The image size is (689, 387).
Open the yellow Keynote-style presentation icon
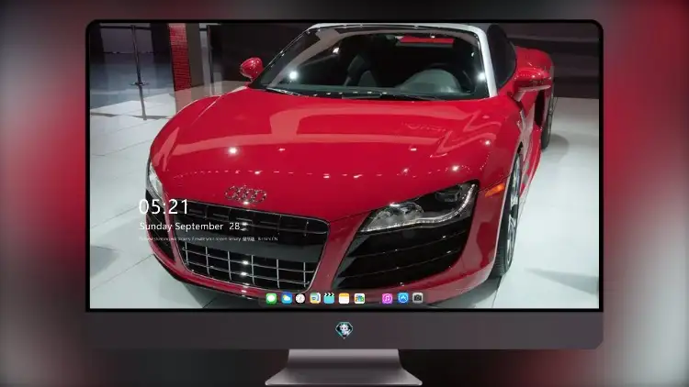315,298
